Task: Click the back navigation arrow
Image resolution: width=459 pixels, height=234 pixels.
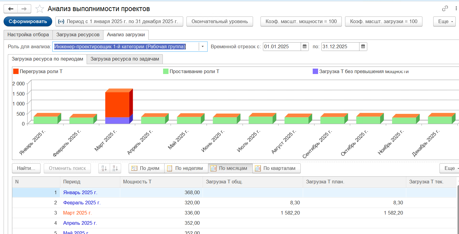Action: click(x=10, y=9)
